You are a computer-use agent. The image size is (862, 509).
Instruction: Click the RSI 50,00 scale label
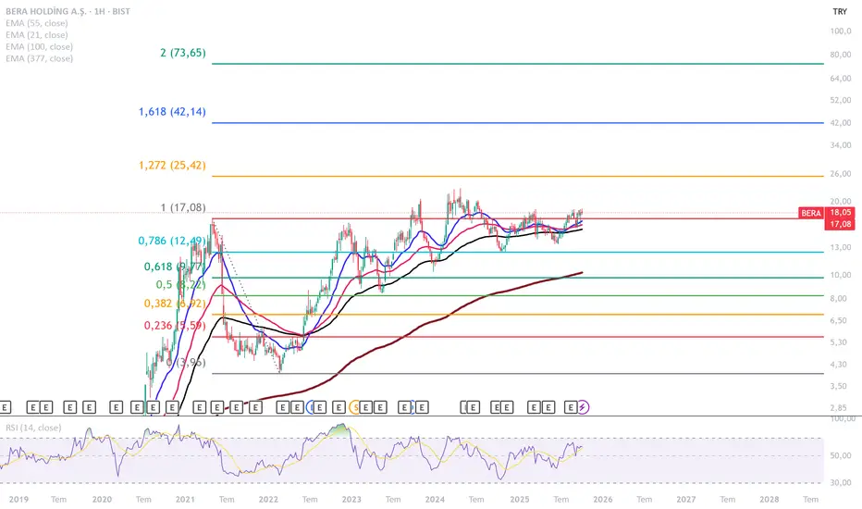click(x=841, y=455)
